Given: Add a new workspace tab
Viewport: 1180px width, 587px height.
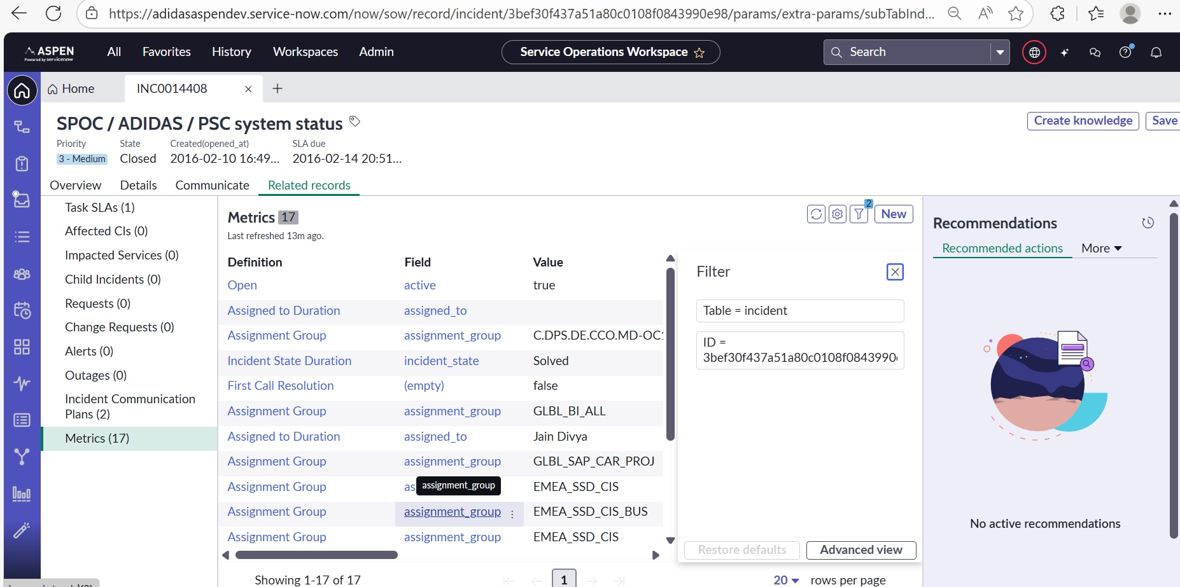Looking at the screenshot, I should click(x=277, y=89).
